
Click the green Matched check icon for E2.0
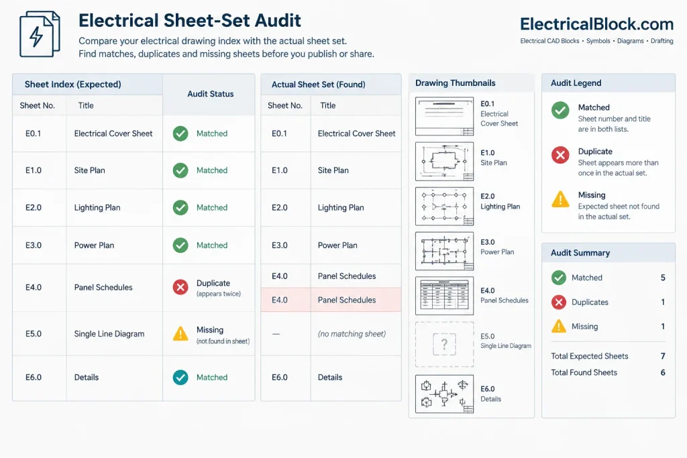click(x=180, y=208)
